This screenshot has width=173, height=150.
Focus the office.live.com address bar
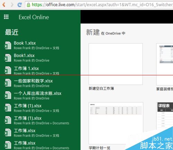[x=99, y=4]
